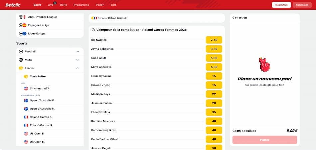Click the tennis ball icon beside Tennis

[x=21, y=68]
